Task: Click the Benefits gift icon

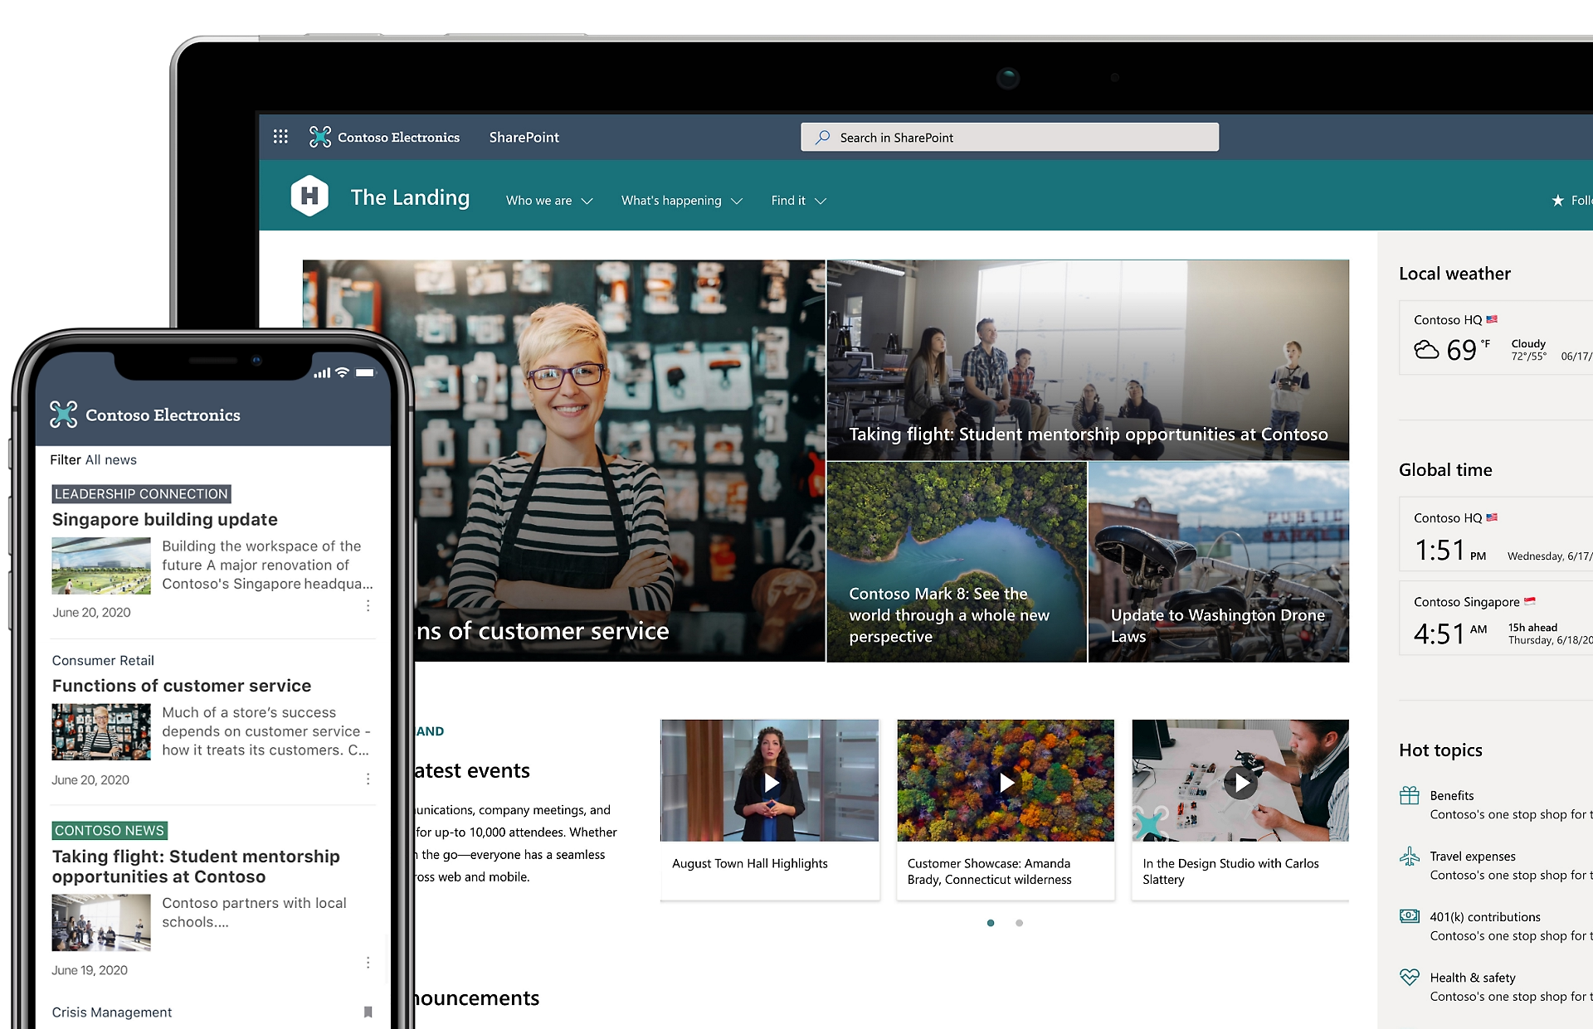Action: (x=1410, y=794)
